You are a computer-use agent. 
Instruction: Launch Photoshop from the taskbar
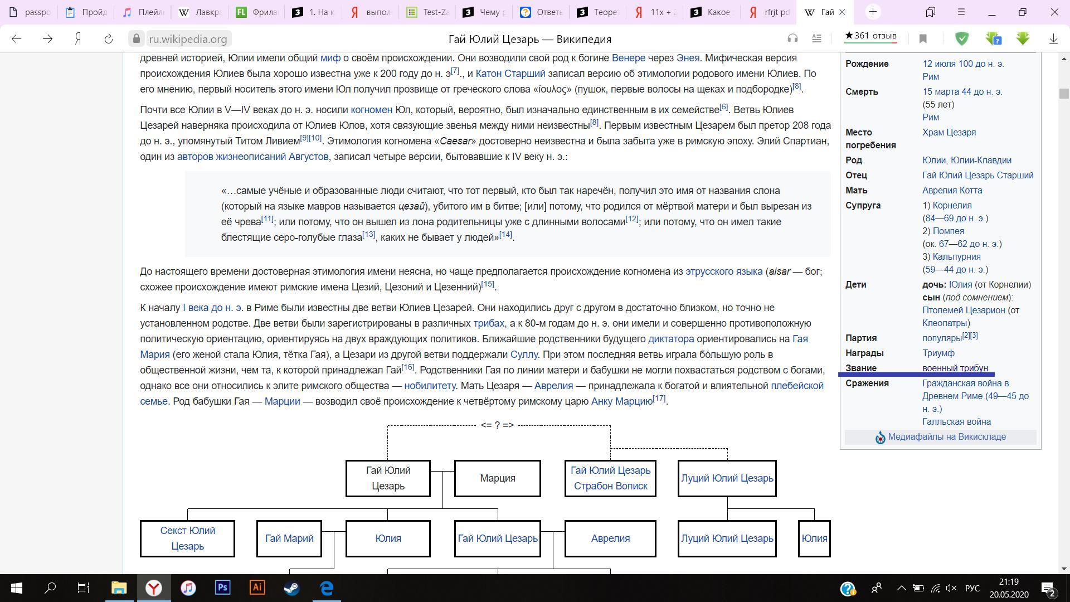click(x=222, y=588)
